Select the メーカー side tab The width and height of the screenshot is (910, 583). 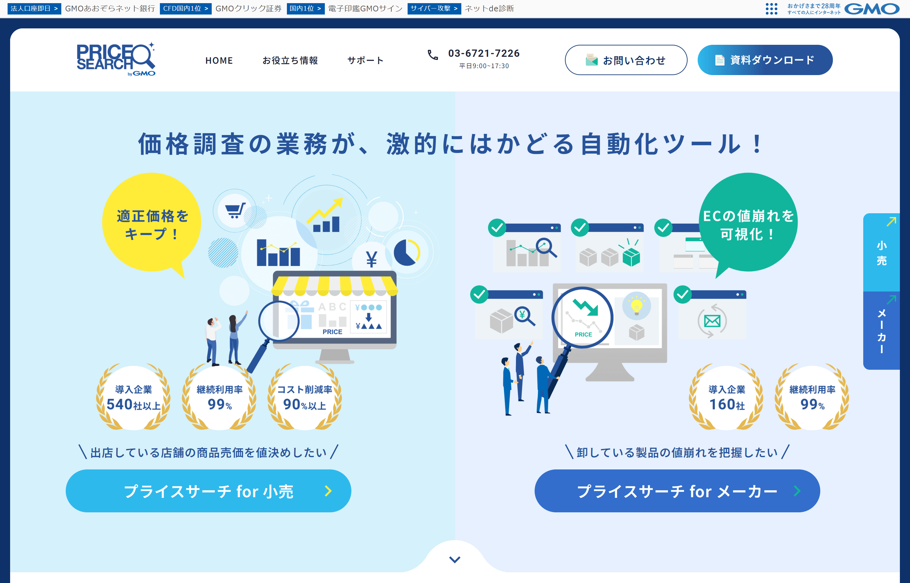(x=881, y=331)
